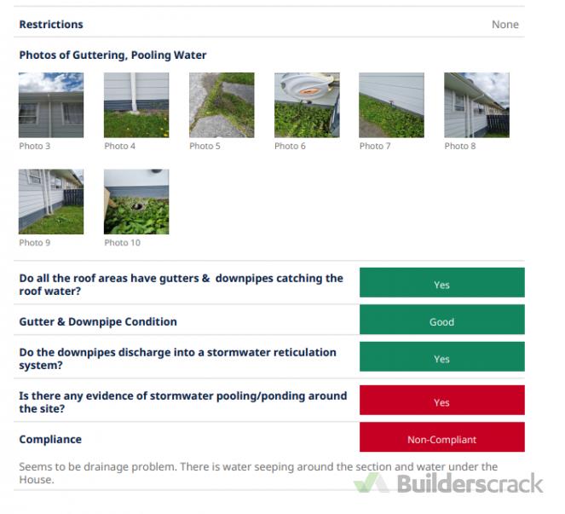View the Photo 5 thumbnail
This screenshot has width=565, height=514.
[x=222, y=105]
